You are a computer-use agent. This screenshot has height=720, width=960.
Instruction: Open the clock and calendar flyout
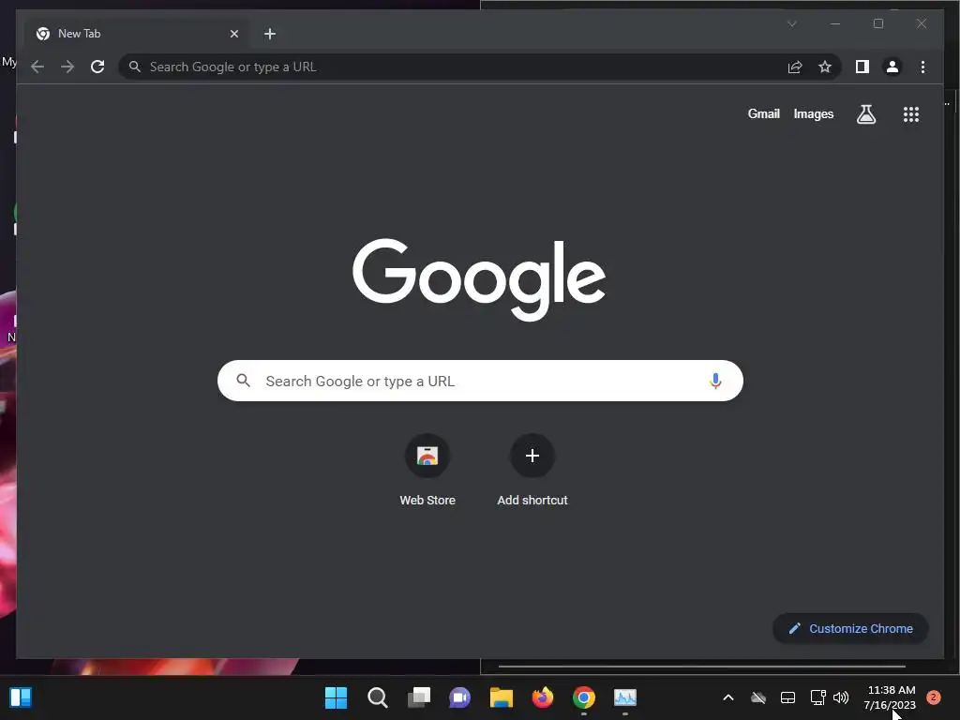coord(890,697)
